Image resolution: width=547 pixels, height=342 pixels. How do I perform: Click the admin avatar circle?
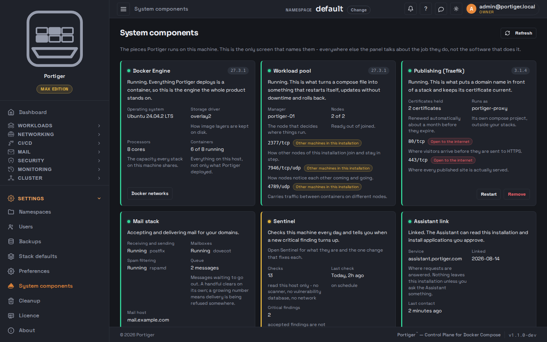pos(471,9)
